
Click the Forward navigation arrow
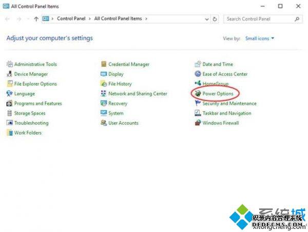pos(19,19)
